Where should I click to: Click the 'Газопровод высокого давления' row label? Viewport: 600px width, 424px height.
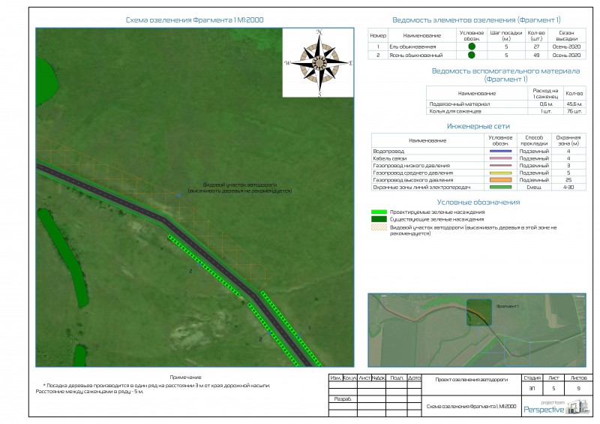[x=413, y=179]
